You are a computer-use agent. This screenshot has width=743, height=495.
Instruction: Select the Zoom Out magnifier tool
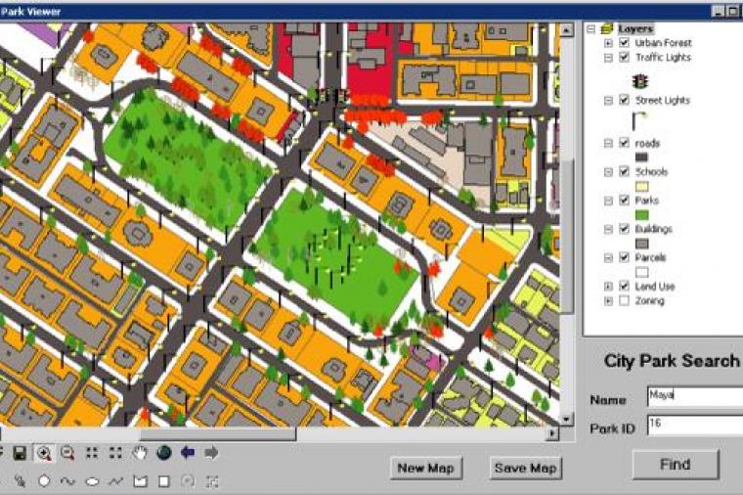pos(67,452)
